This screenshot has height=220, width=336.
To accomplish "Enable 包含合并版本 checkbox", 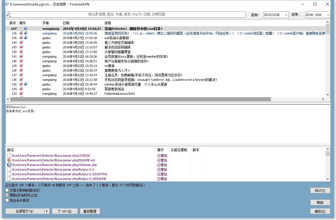I will click(7, 200).
